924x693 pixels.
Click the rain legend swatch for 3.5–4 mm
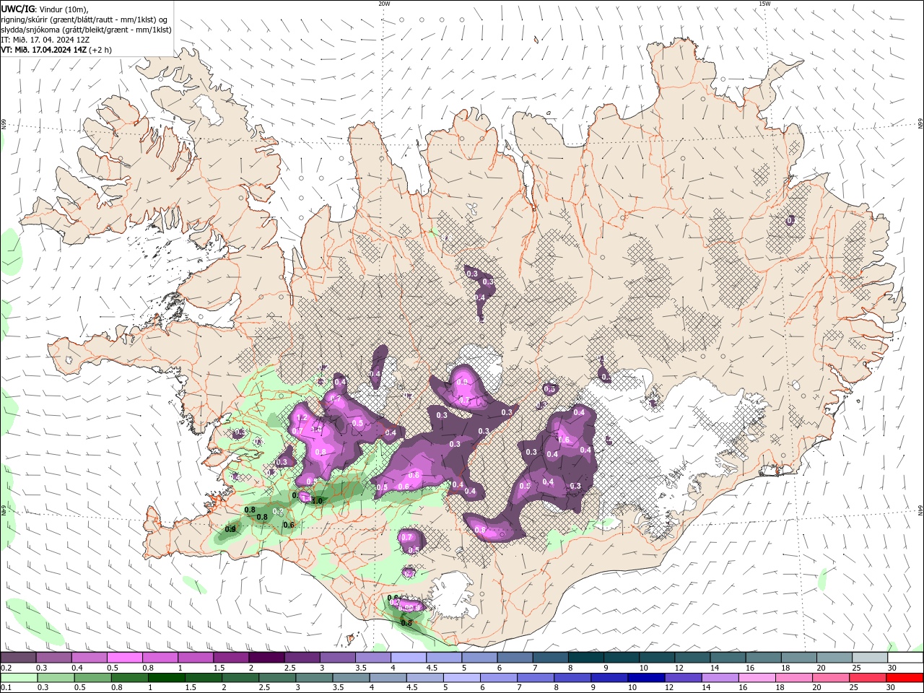coord(350,678)
